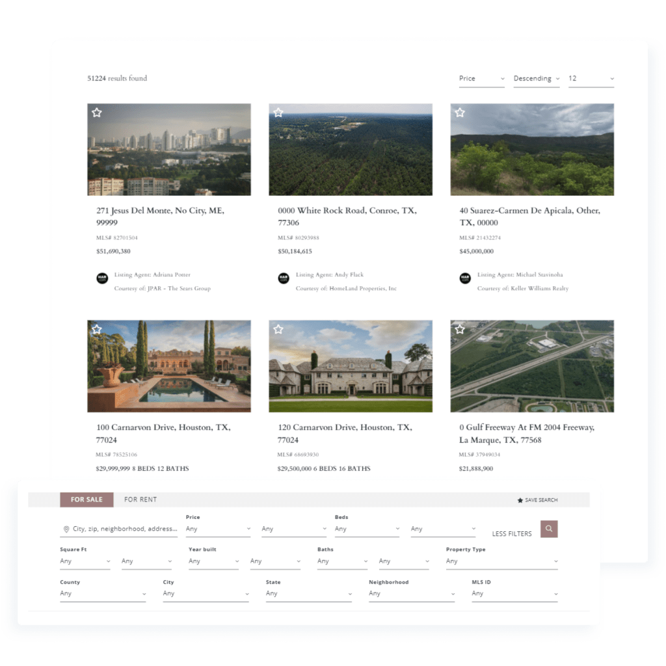Star the 40 Suarez-Carmen De Apicala listing
This screenshot has width=666, height=666.
tap(459, 112)
